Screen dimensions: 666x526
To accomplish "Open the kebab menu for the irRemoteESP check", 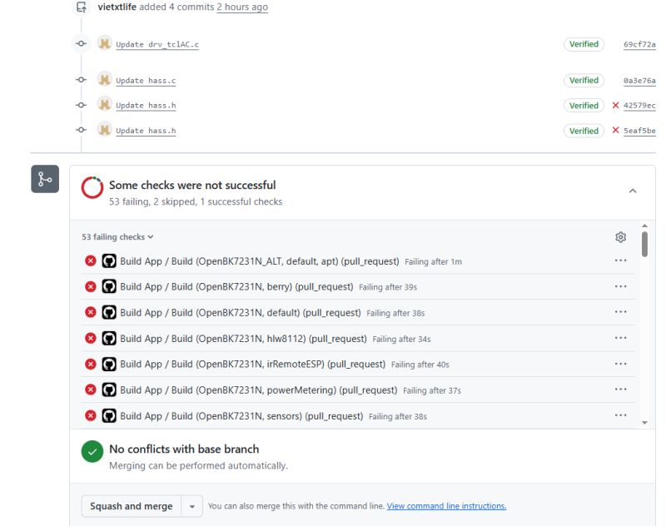I will pos(620,364).
